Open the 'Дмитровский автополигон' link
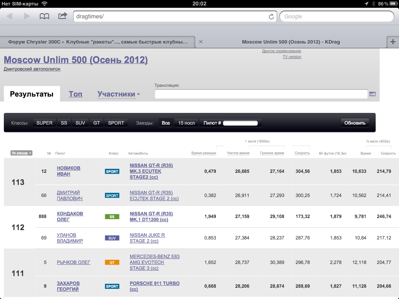Screen dimensions: 399x299 [x=32, y=69]
